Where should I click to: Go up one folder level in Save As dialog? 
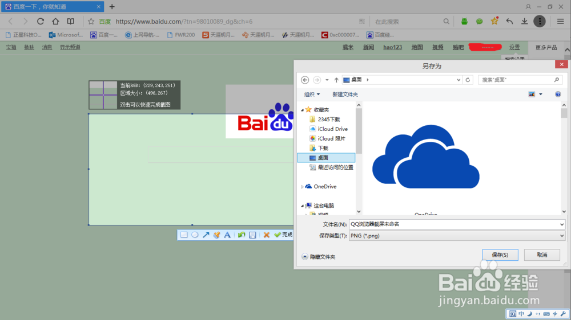[336, 80]
